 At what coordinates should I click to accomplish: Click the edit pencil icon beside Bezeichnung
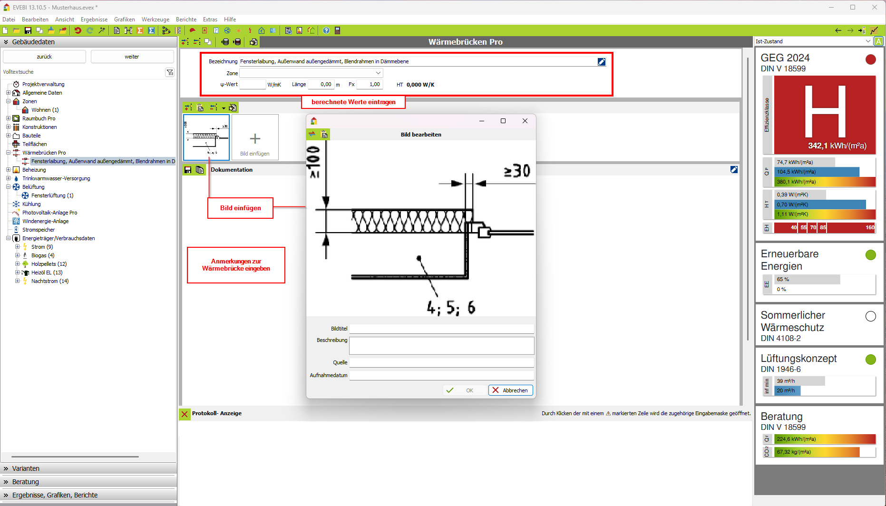(601, 62)
